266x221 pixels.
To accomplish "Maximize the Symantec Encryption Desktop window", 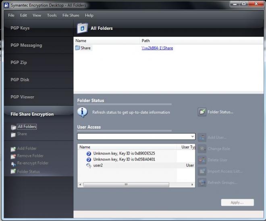I will [244, 4].
